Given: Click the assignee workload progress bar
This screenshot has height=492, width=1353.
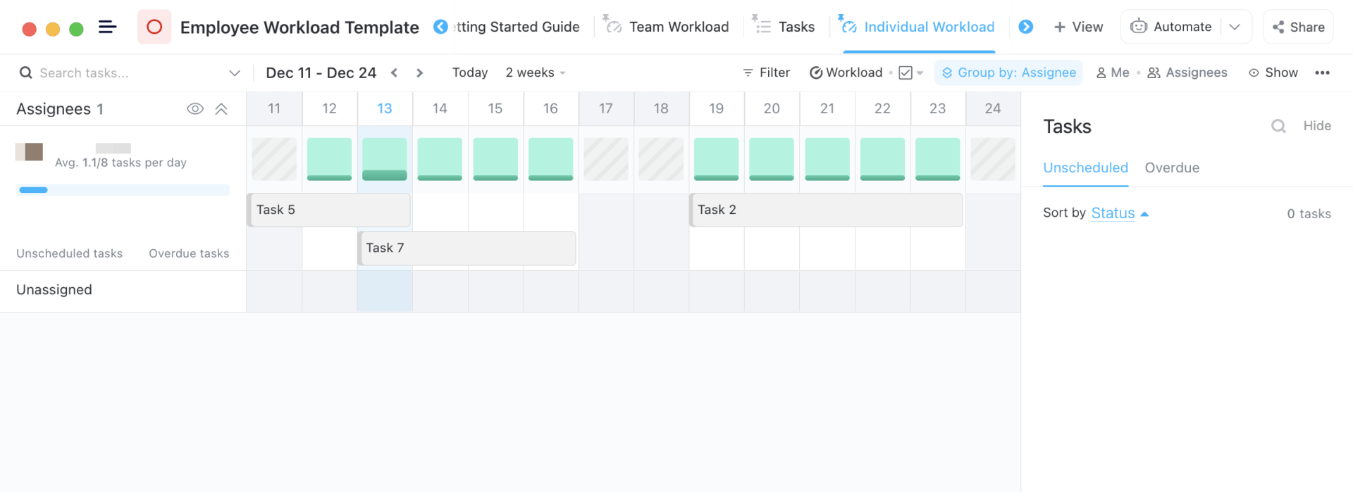Looking at the screenshot, I should pos(123,190).
